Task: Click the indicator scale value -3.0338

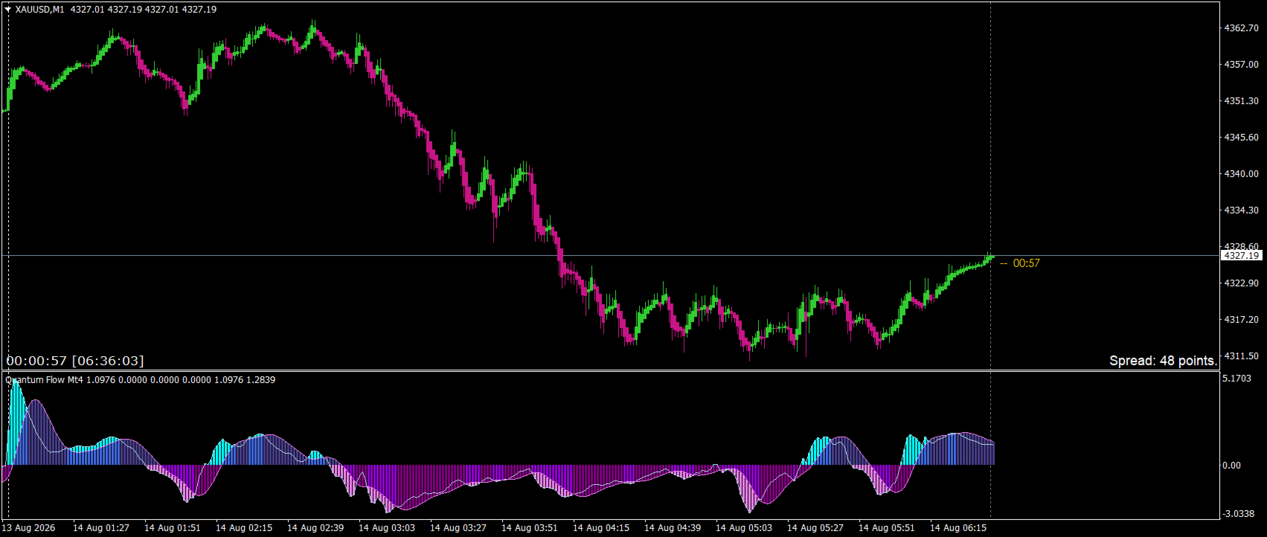Action: pos(1238,514)
